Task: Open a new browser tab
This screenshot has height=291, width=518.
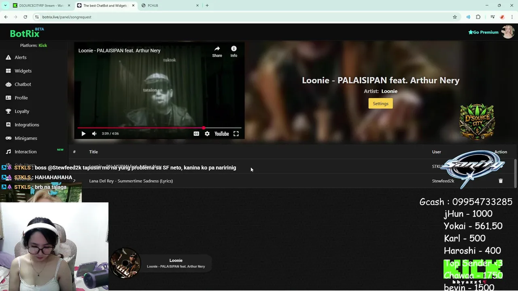Action: coord(207,6)
